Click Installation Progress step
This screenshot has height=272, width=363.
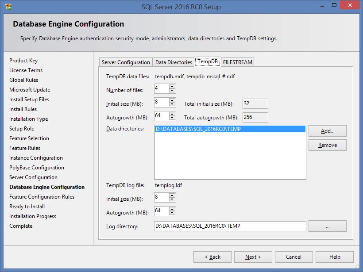tap(33, 216)
